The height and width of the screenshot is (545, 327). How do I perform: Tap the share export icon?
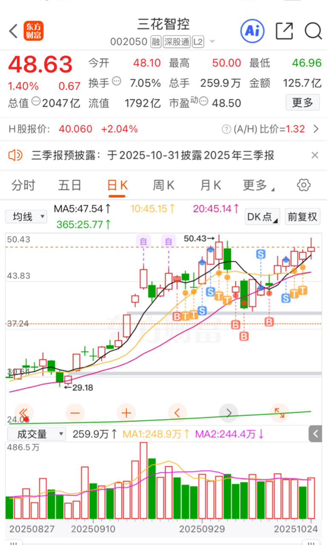point(284,31)
